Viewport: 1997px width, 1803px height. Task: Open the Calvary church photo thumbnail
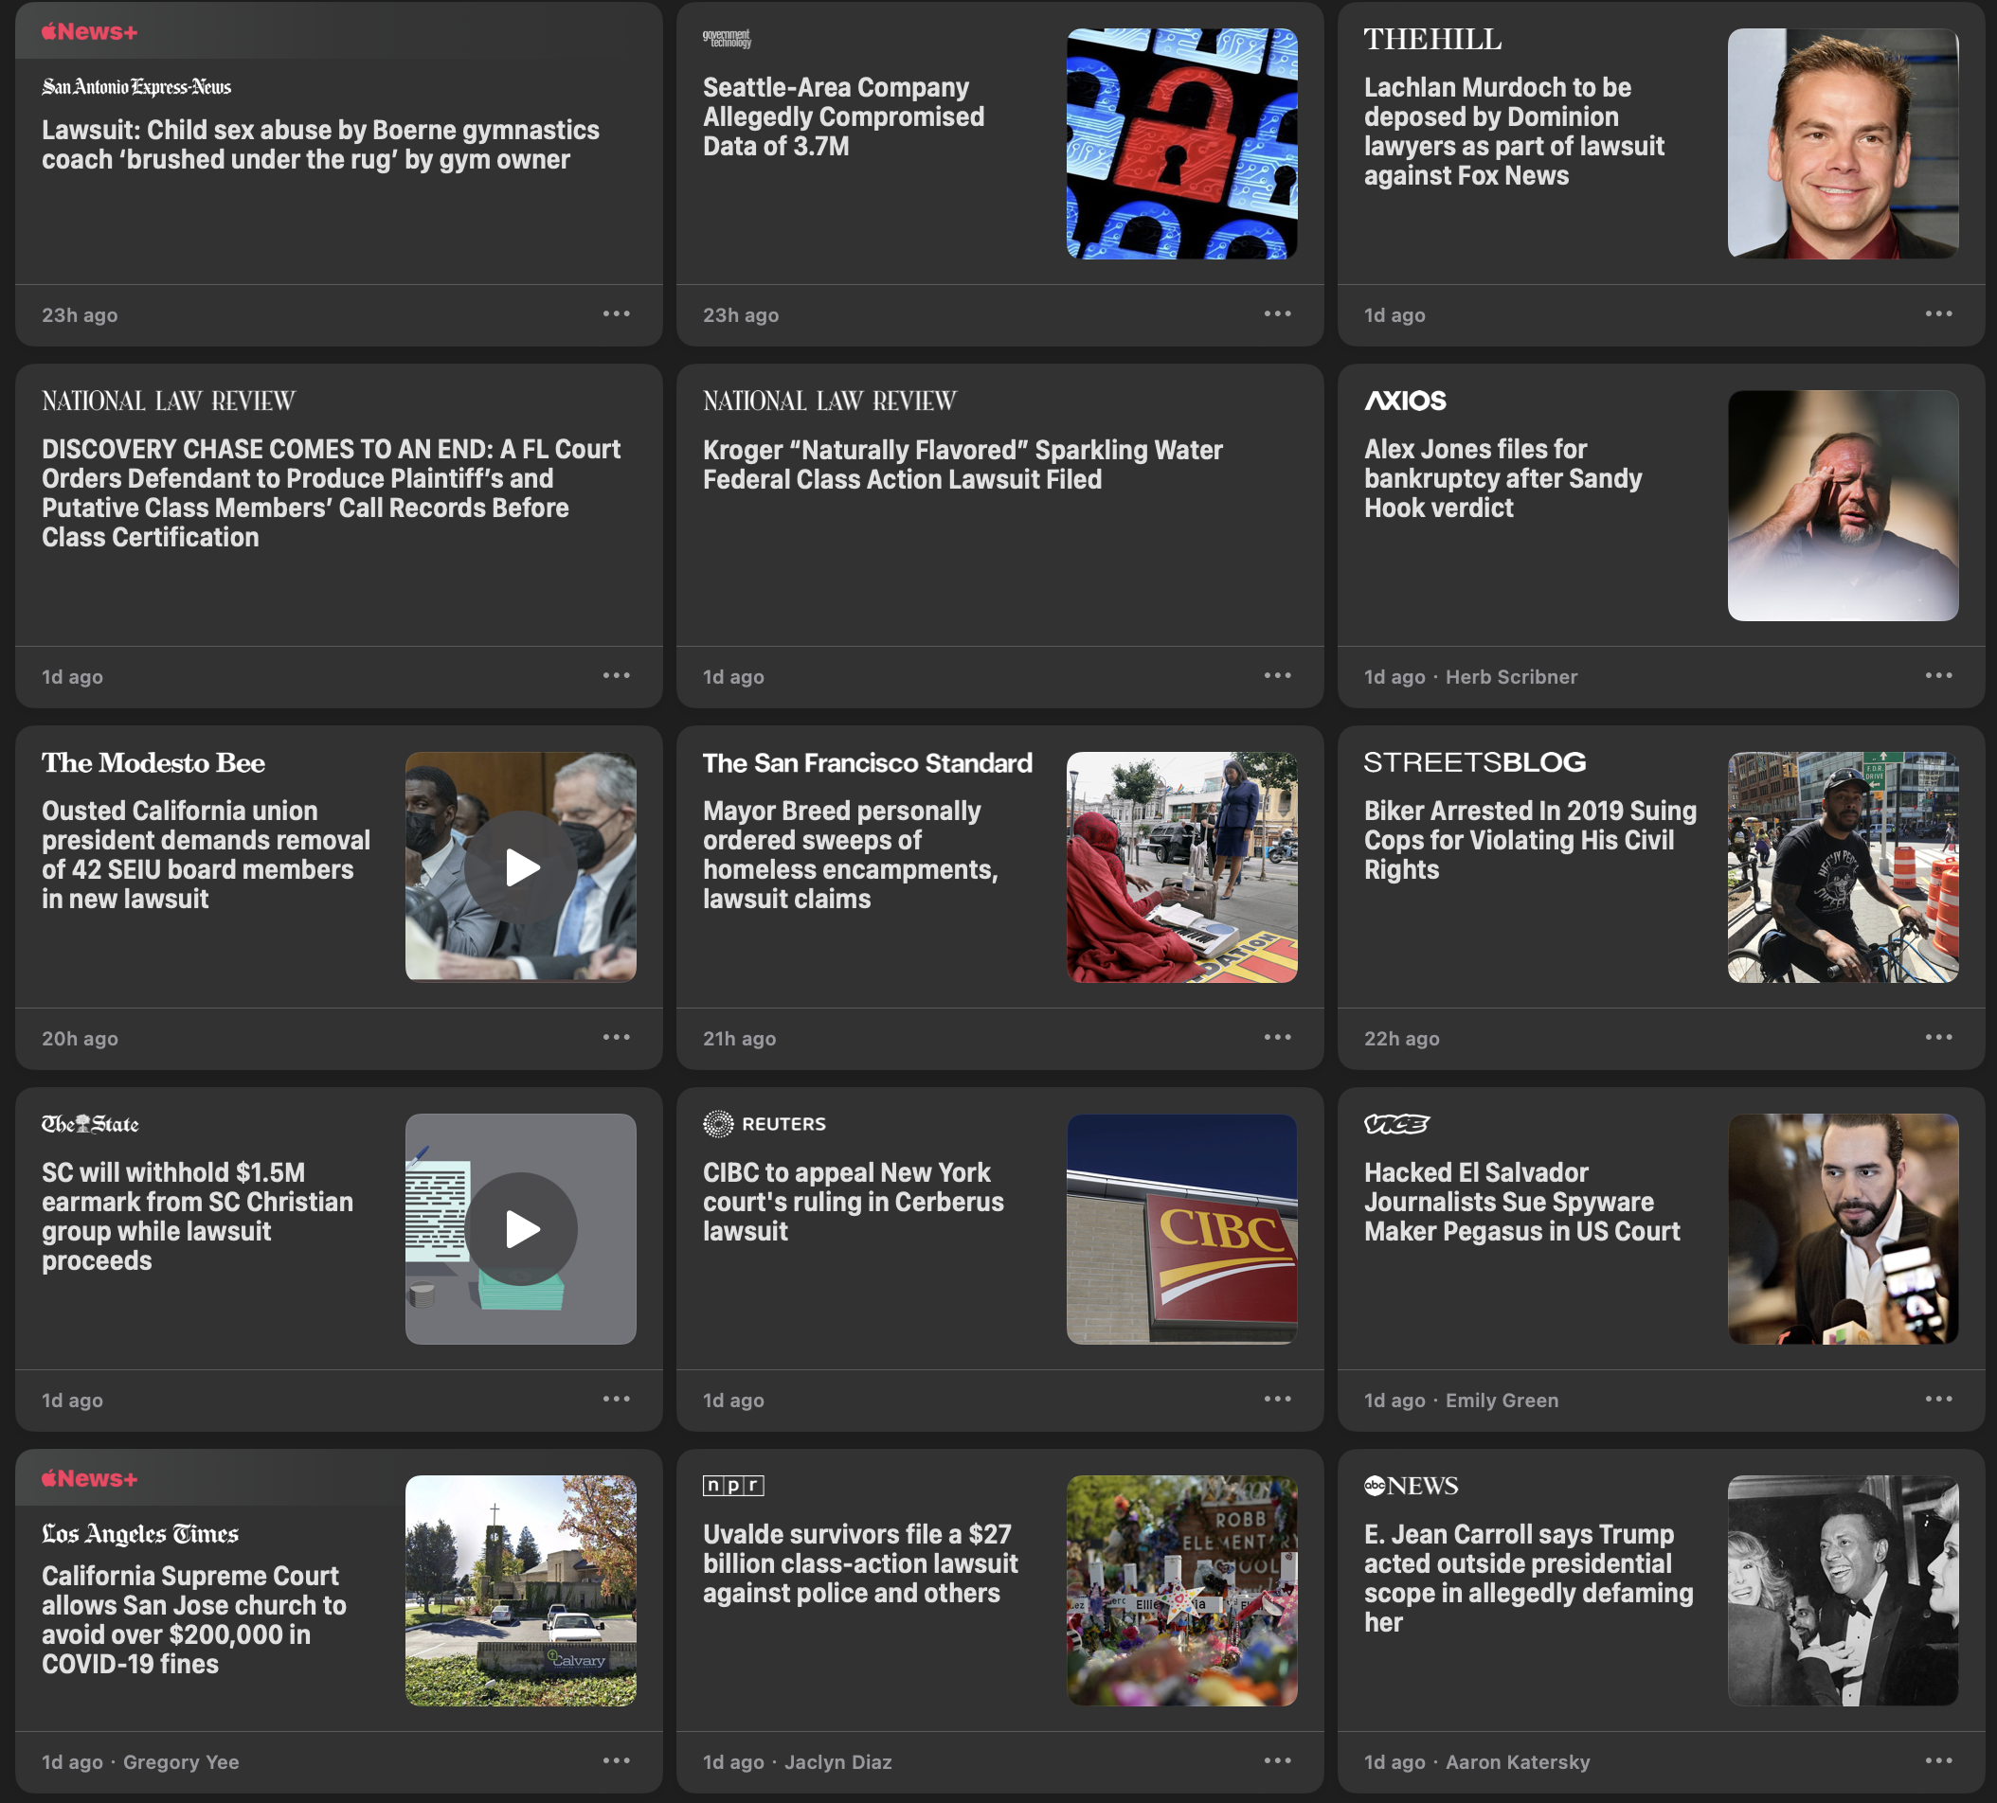[x=521, y=1590]
